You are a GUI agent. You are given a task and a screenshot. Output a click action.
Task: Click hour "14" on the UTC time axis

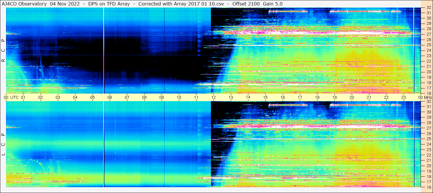pos(248,97)
